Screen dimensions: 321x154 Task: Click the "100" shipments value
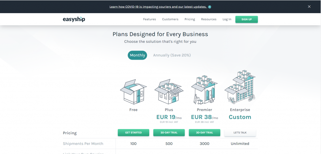click(x=133, y=144)
